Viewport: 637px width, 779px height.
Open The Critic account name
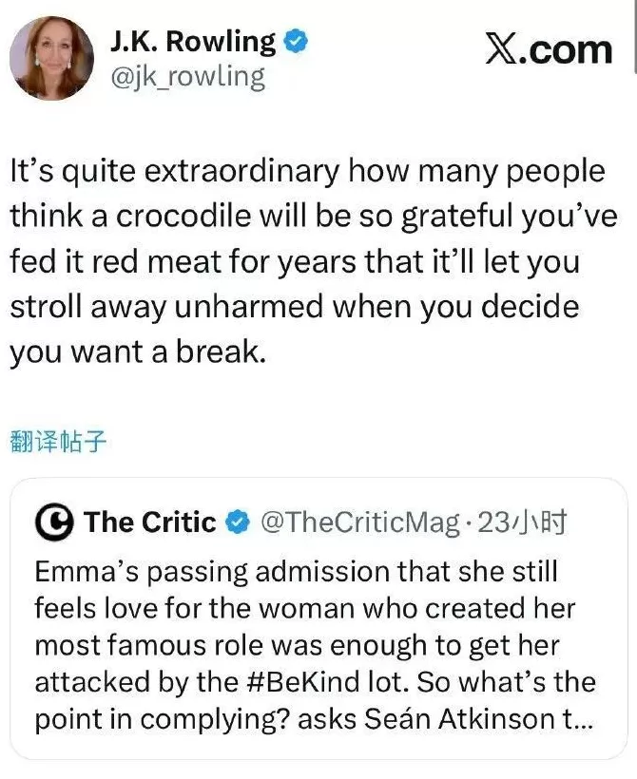click(149, 522)
